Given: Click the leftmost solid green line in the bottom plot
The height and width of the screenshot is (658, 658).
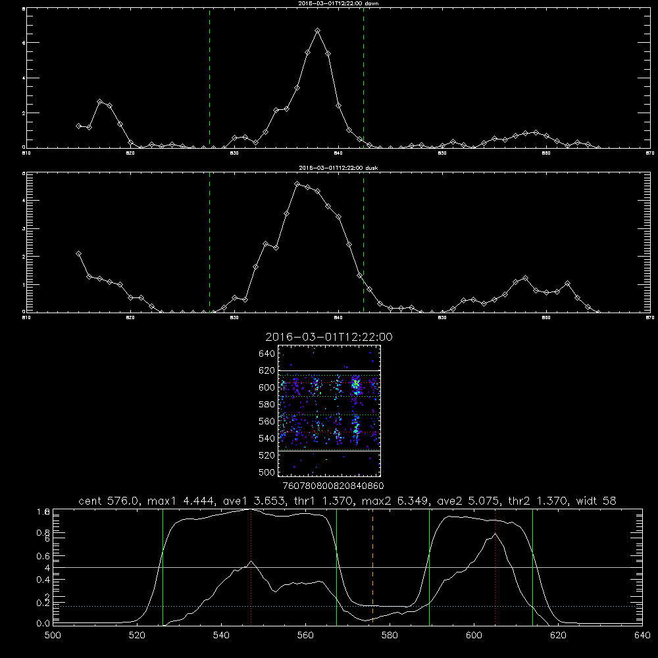Looking at the screenshot, I should pyautogui.click(x=163, y=567).
